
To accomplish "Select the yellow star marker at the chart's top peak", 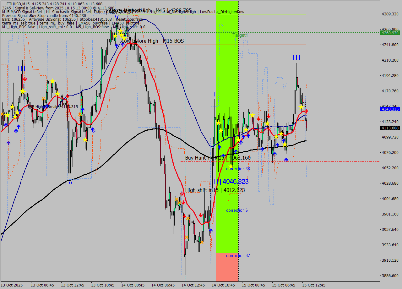I will click(120, 31).
